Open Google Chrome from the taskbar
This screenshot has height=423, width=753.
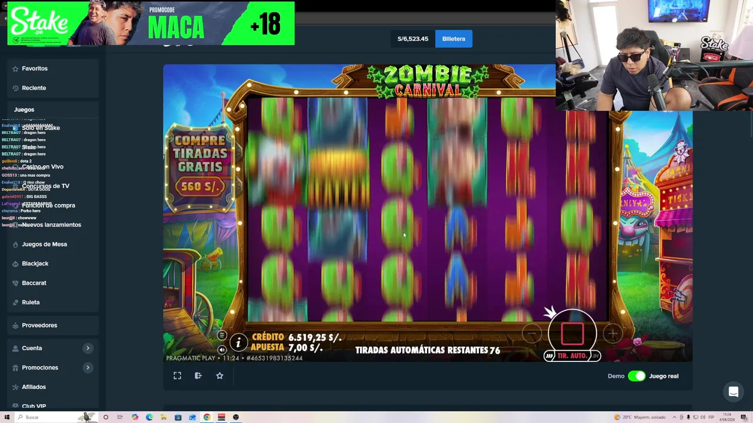click(x=207, y=417)
